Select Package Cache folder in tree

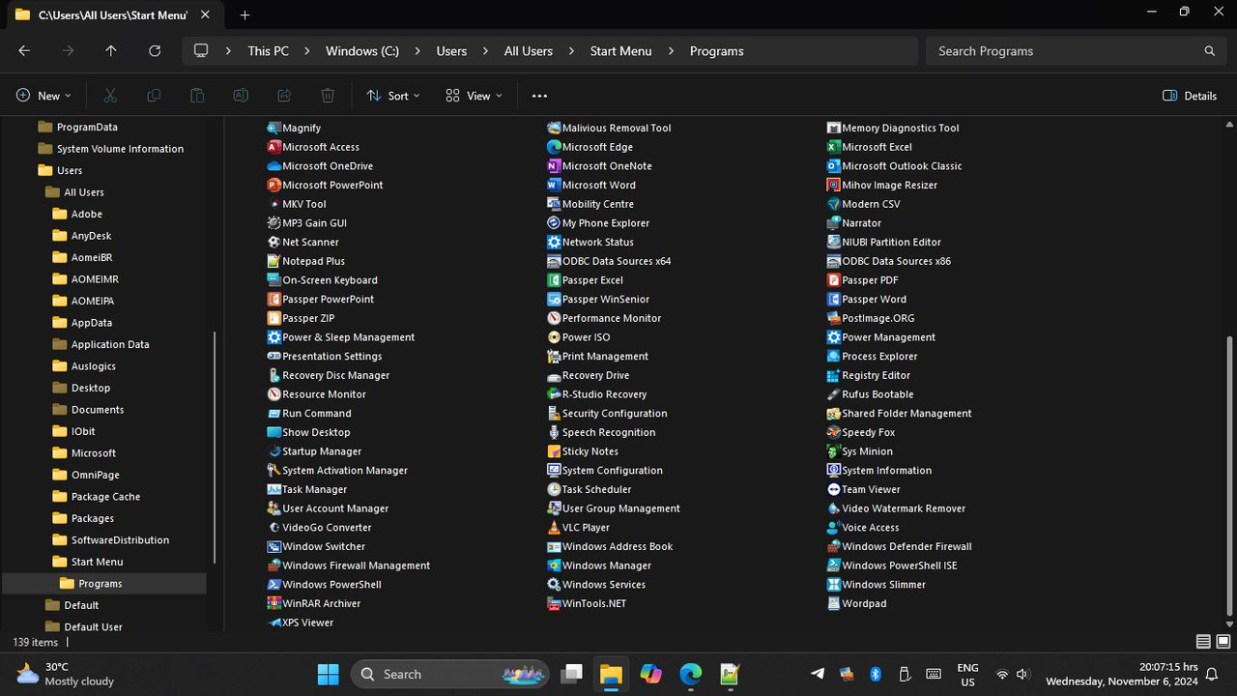point(105,497)
